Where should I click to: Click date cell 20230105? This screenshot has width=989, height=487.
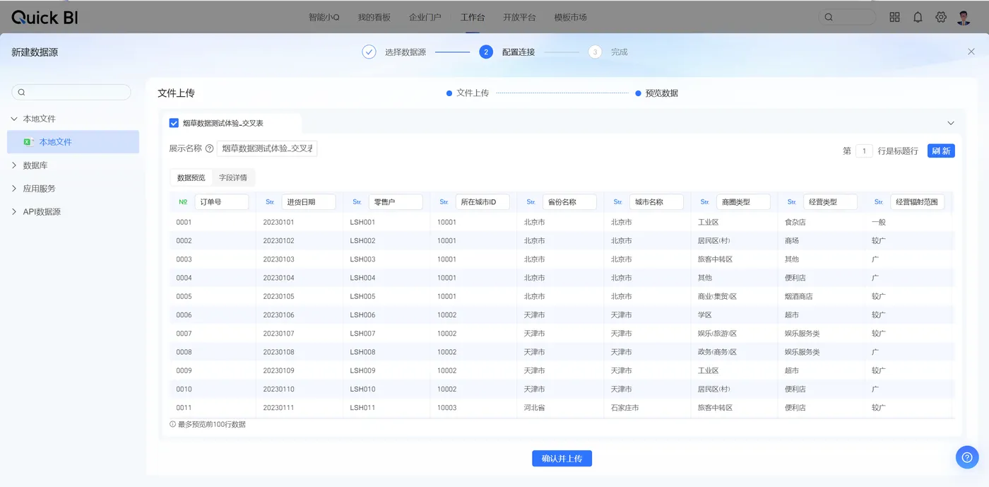pyautogui.click(x=278, y=297)
